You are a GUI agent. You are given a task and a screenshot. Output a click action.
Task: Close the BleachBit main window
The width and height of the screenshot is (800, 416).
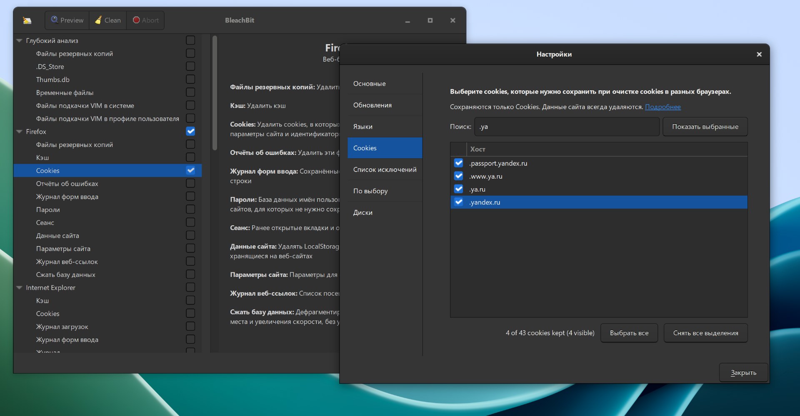click(452, 20)
